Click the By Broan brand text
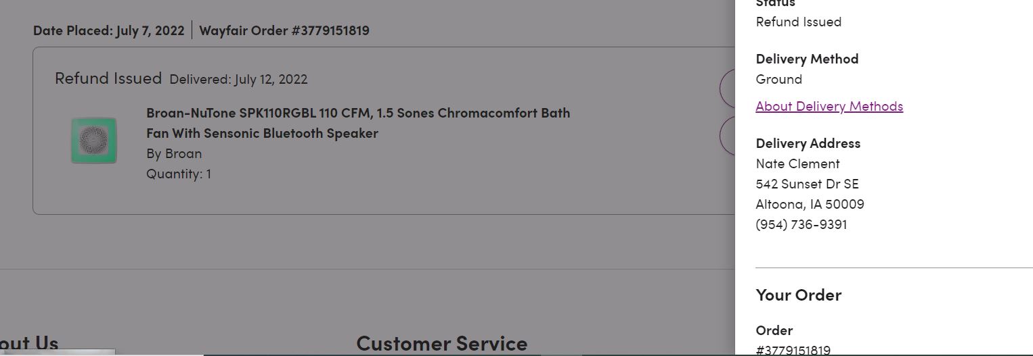This screenshot has height=356, width=1033. 174,153
